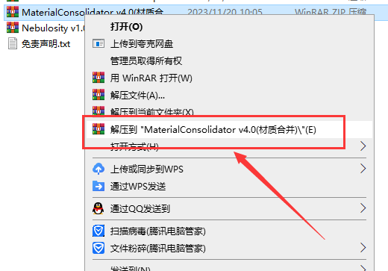The height and width of the screenshot is (271, 388).
Task: Click the Nebulosity archive file icon
Action: [x=13, y=28]
